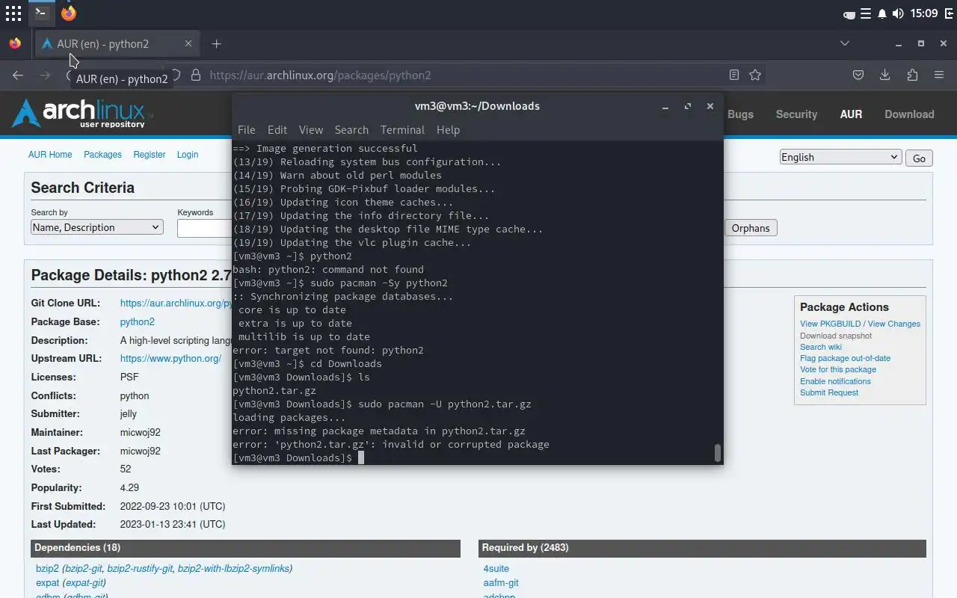Click Vote for this package
957x598 pixels.
838,369
